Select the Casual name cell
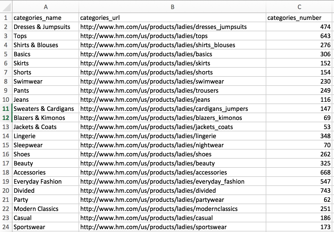This screenshot has width=334, height=232. pos(46,218)
